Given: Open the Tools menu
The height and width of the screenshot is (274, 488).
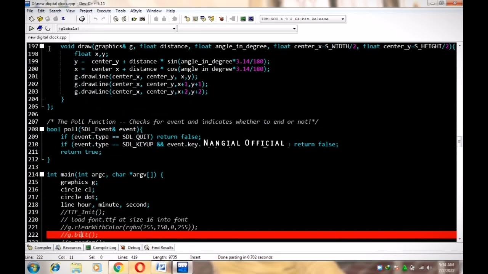Looking at the screenshot, I should (120, 11).
